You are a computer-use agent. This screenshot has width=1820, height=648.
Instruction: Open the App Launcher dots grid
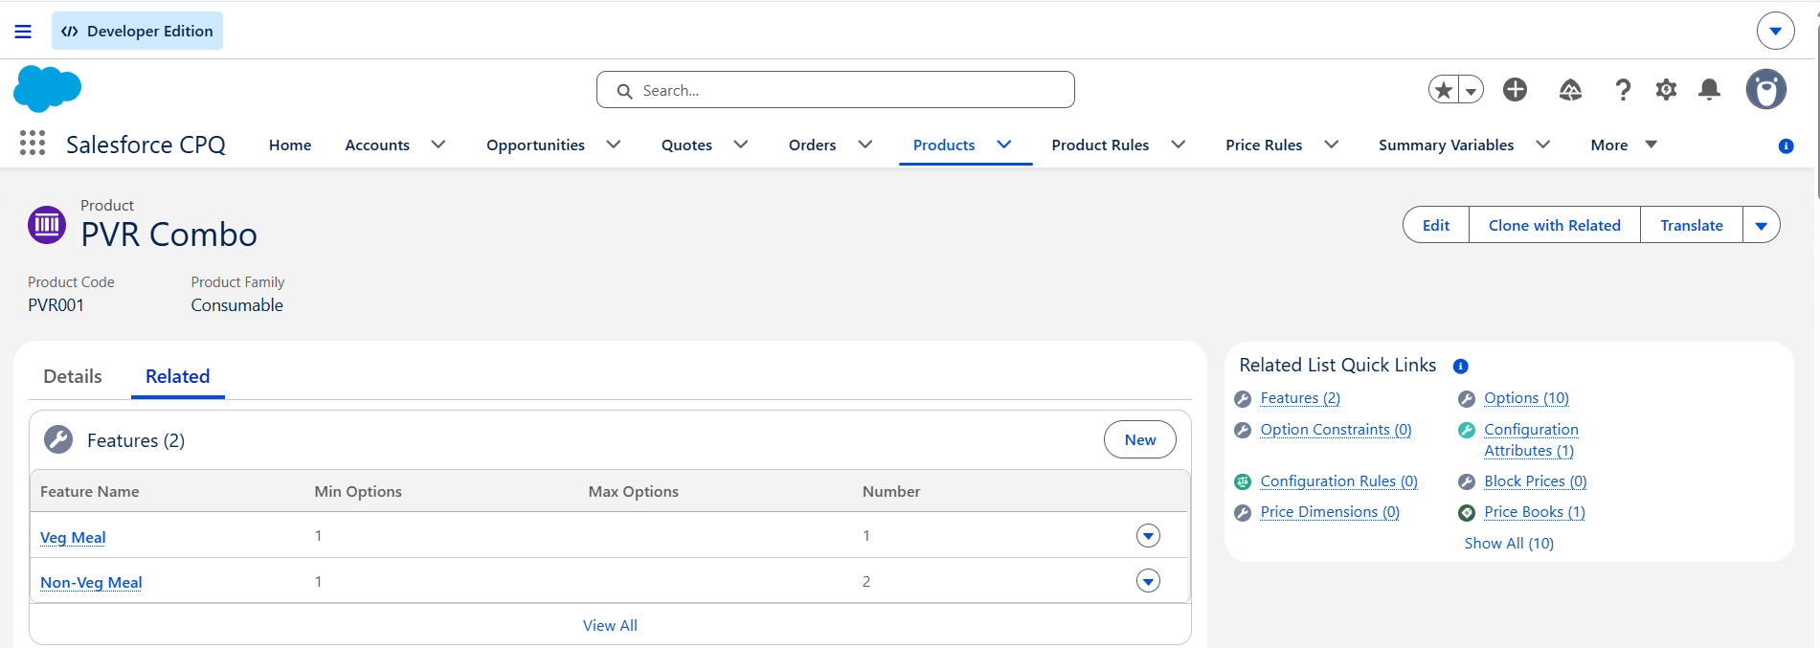(x=33, y=144)
